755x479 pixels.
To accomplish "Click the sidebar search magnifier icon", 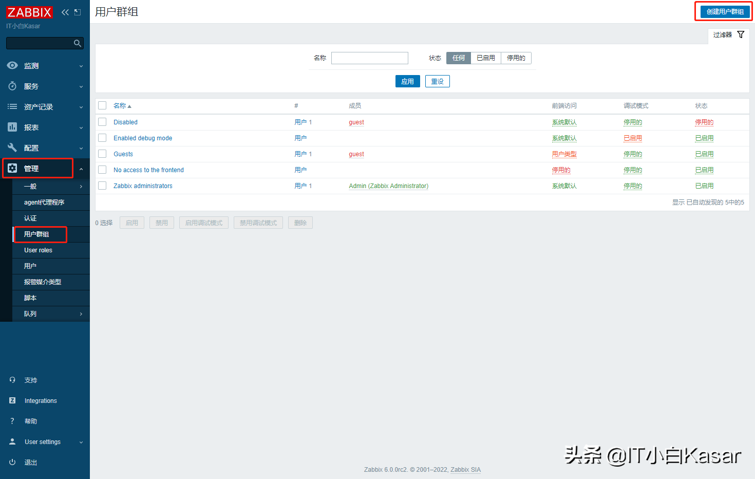I will click(77, 43).
